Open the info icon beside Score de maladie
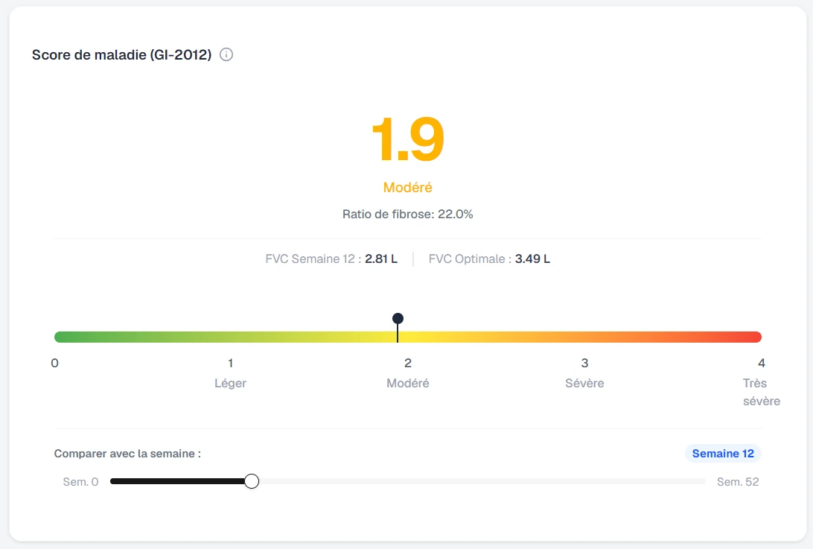 [226, 54]
